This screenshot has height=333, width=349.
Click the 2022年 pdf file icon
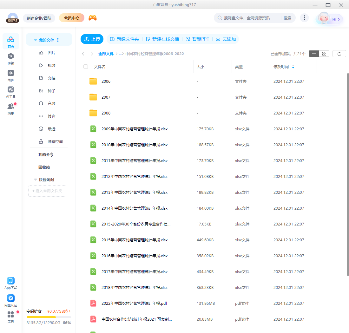pyautogui.click(x=93, y=303)
